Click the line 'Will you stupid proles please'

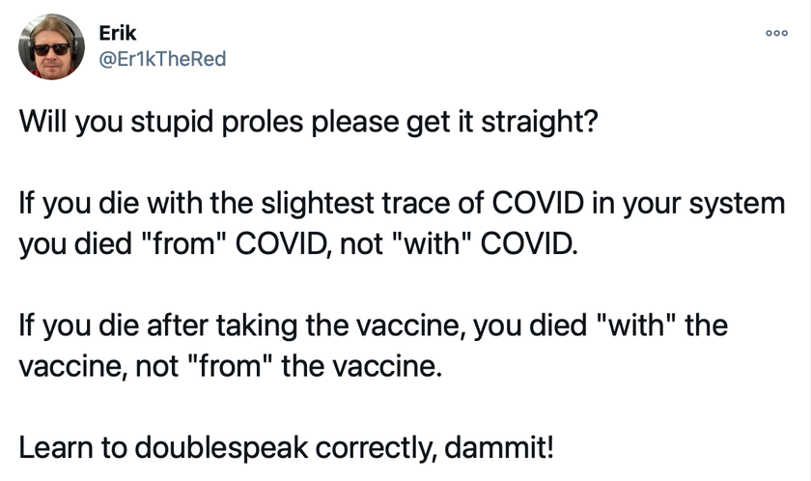pos(308,122)
